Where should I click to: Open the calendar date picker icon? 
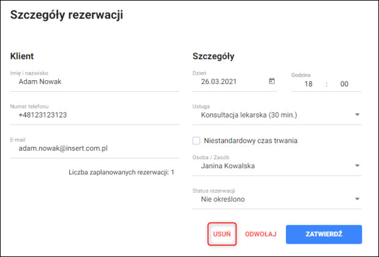[x=272, y=81]
